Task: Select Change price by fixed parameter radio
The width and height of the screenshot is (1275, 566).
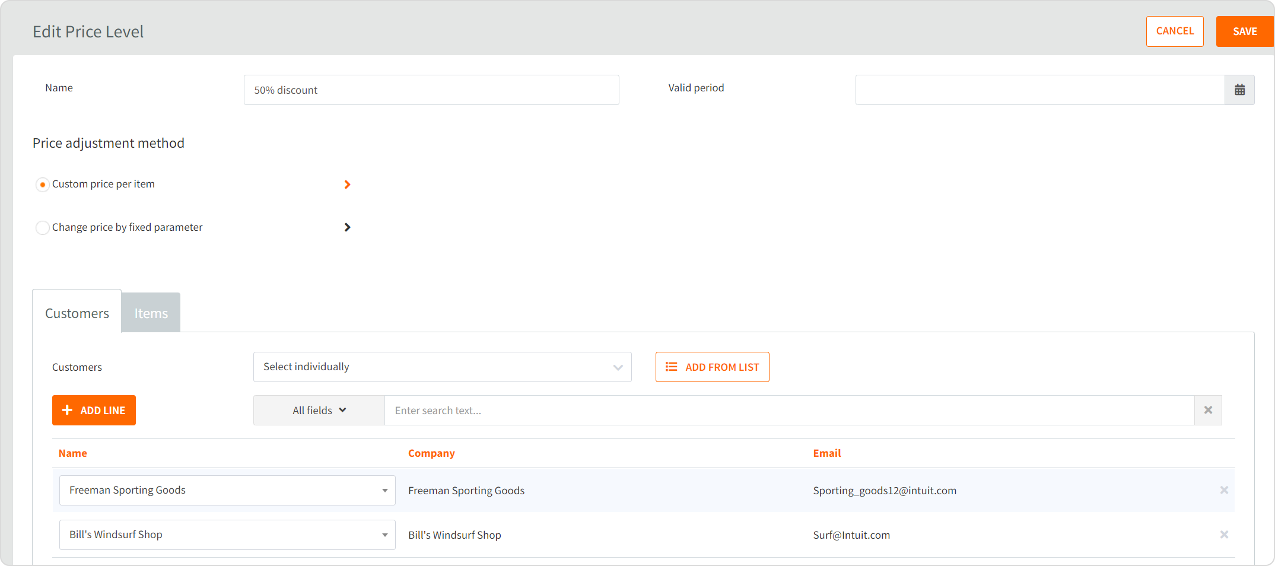Action: coord(43,228)
